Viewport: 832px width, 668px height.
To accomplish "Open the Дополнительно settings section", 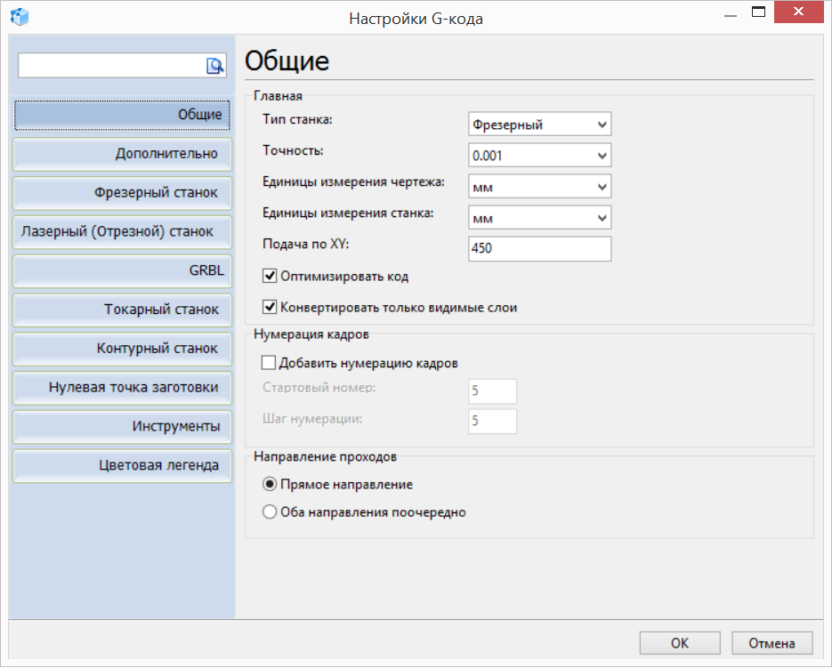I will tap(122, 154).
